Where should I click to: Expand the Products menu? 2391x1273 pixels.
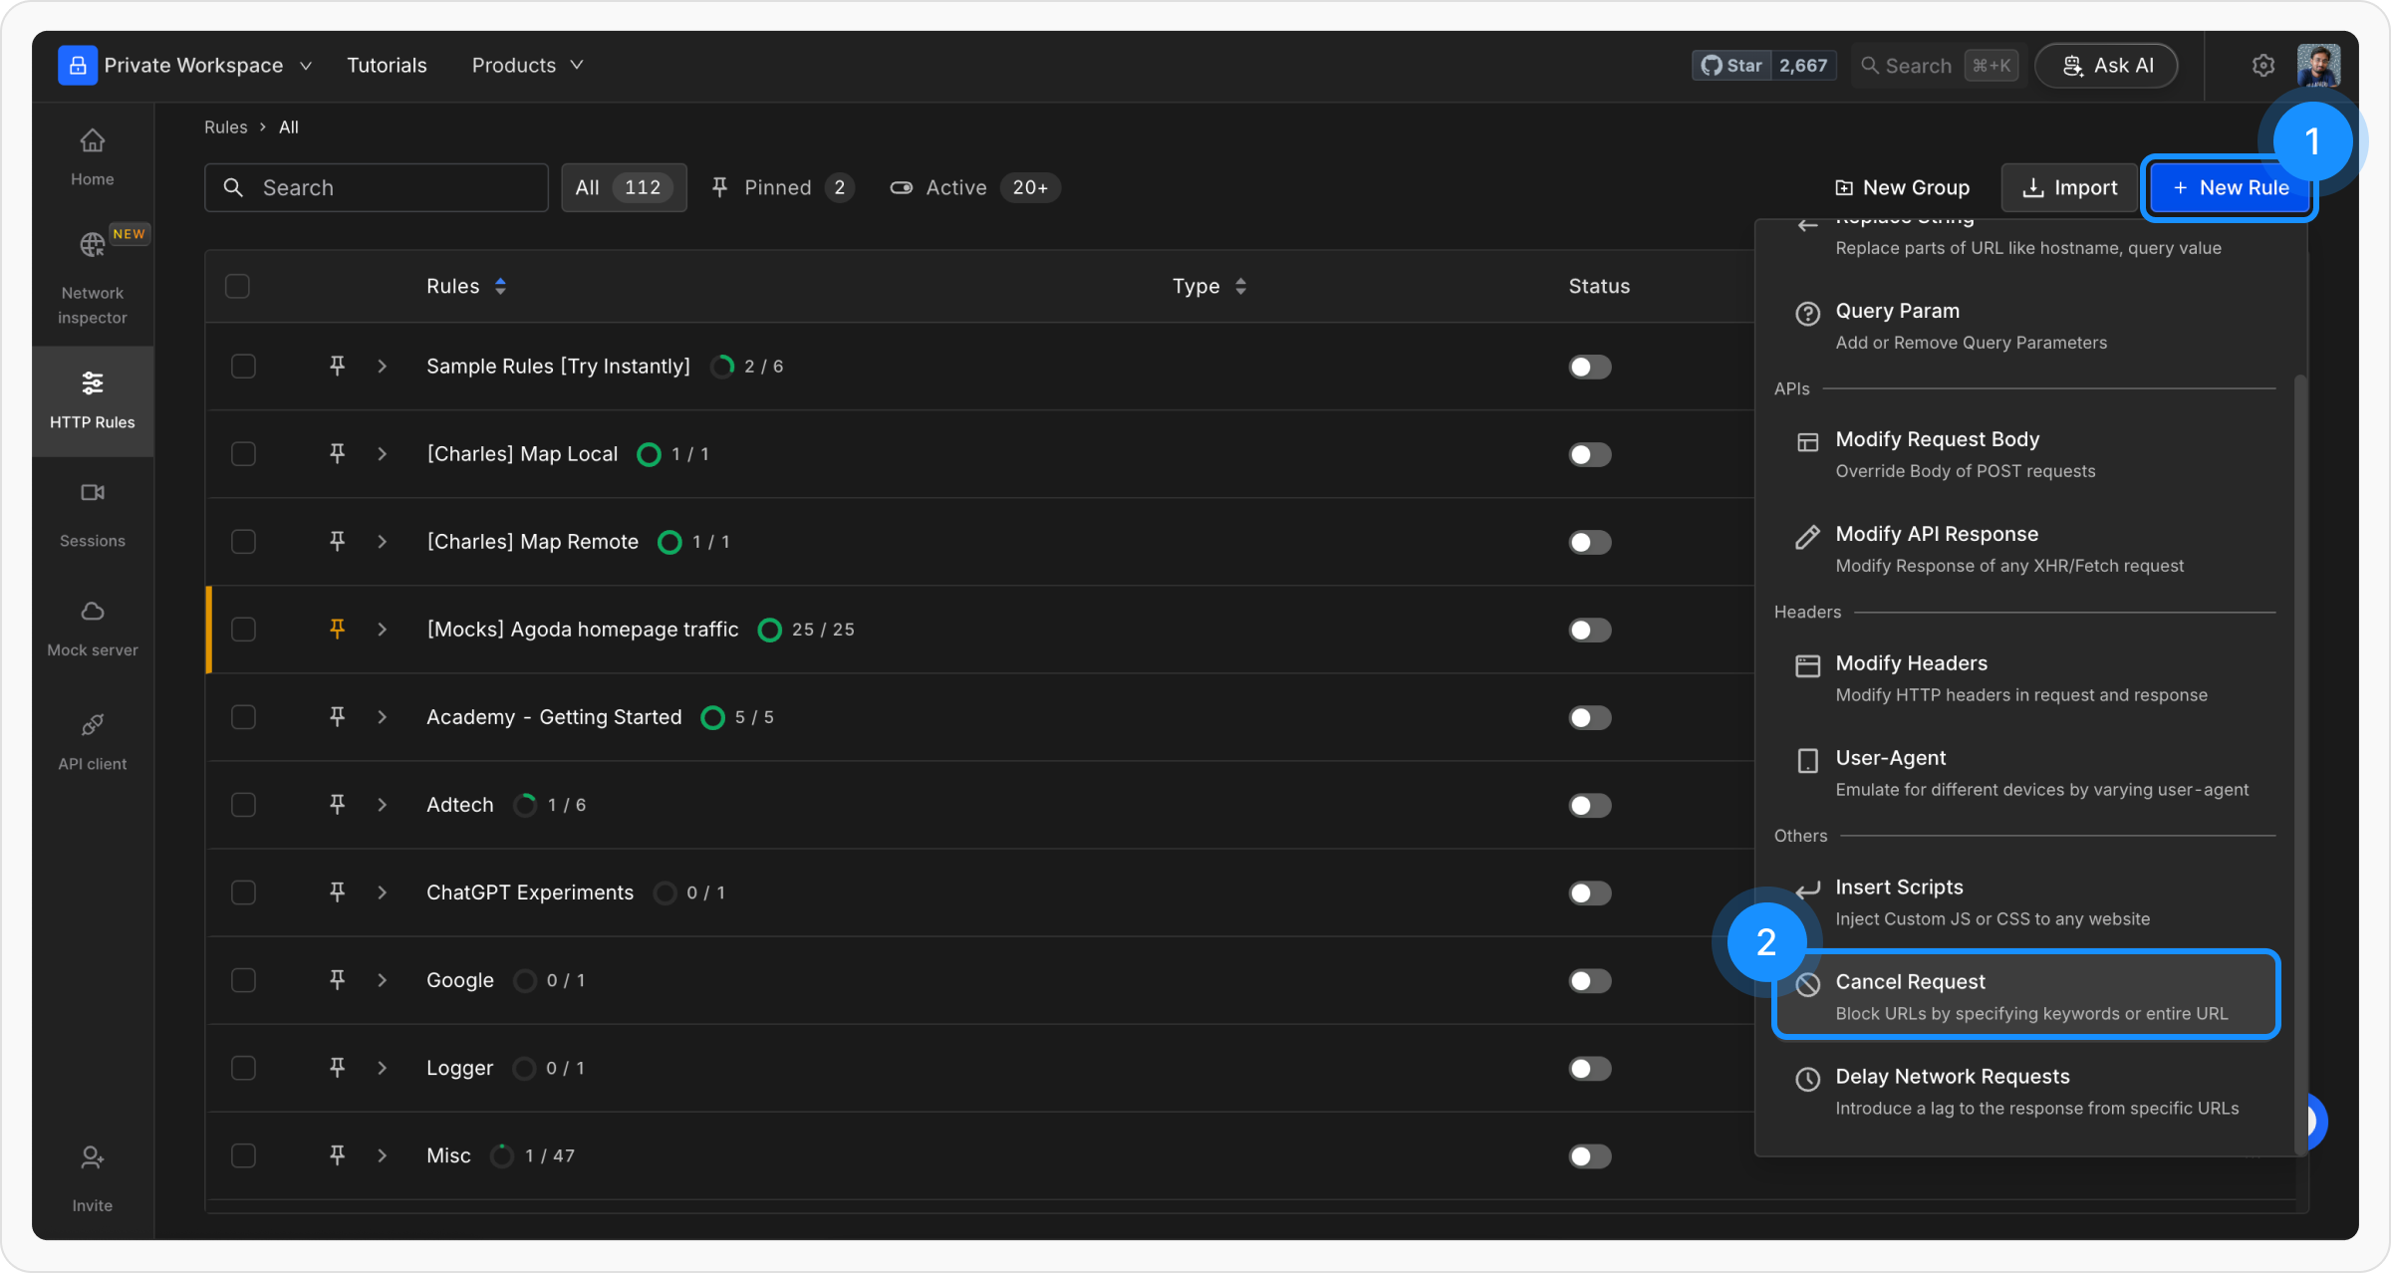pyautogui.click(x=527, y=66)
